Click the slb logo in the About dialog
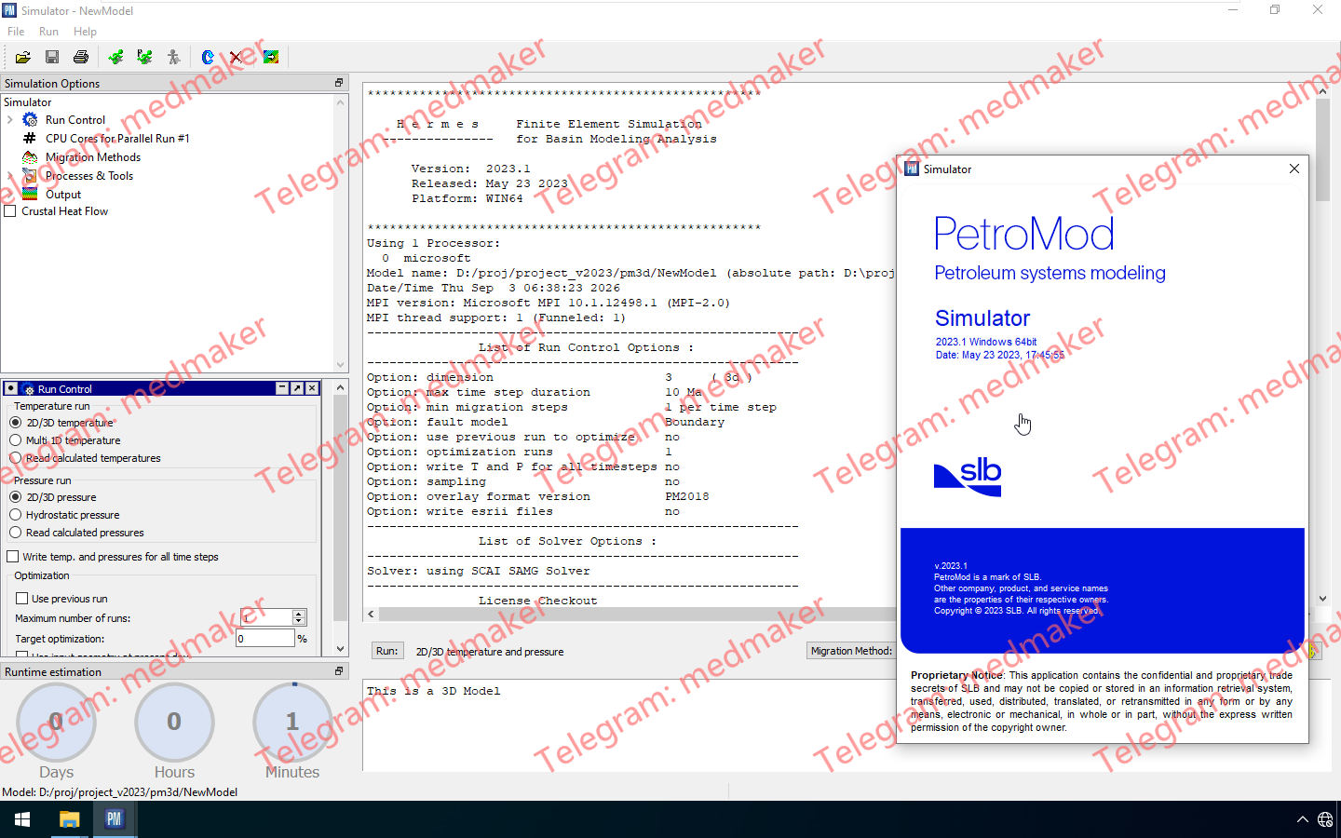 pos(968,477)
